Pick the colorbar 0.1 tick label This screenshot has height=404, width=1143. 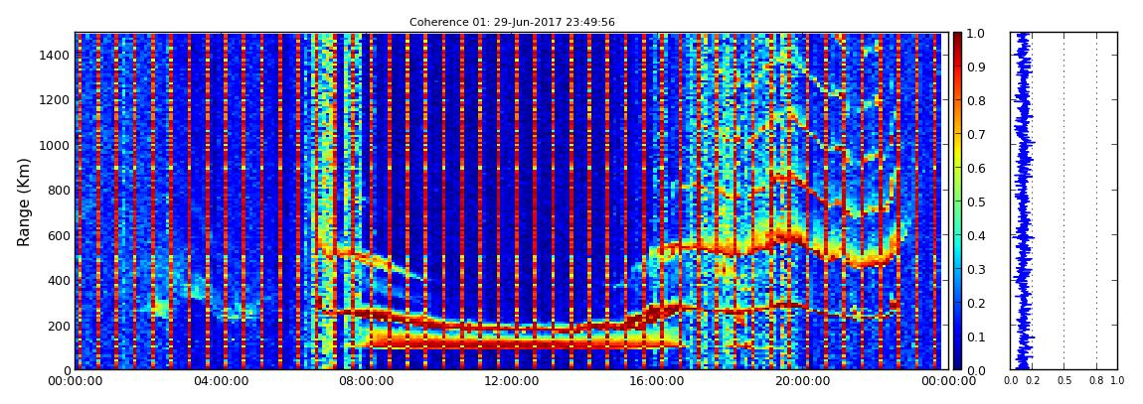coord(974,337)
